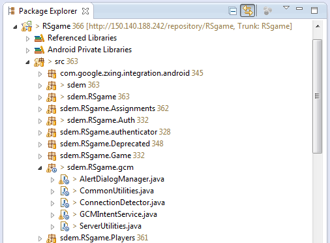
Task: Click the sdem.RSgame 363 package icon
Action: tap(52, 97)
